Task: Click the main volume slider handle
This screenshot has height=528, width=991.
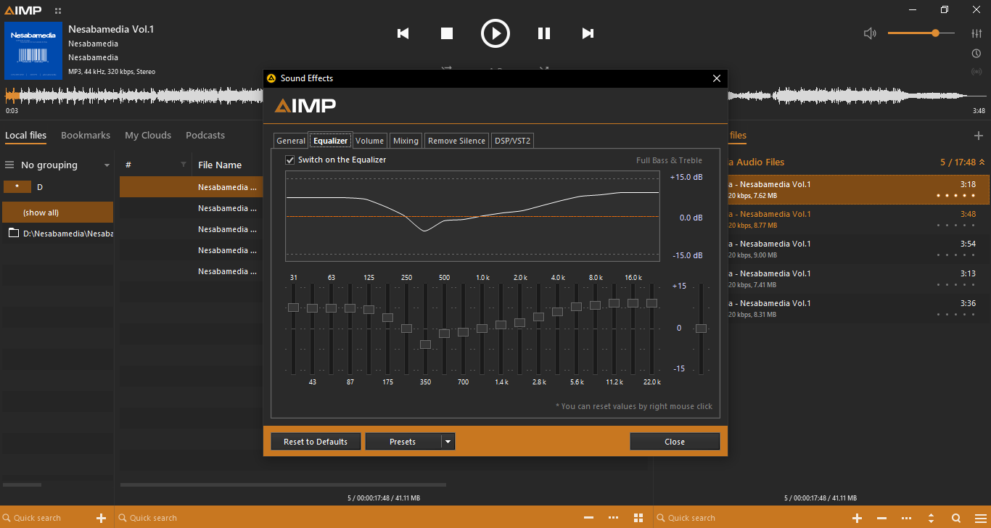Action: tap(935, 33)
